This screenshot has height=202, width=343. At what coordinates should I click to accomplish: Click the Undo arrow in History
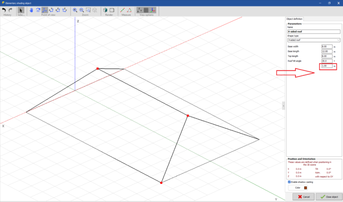click(x=4, y=10)
